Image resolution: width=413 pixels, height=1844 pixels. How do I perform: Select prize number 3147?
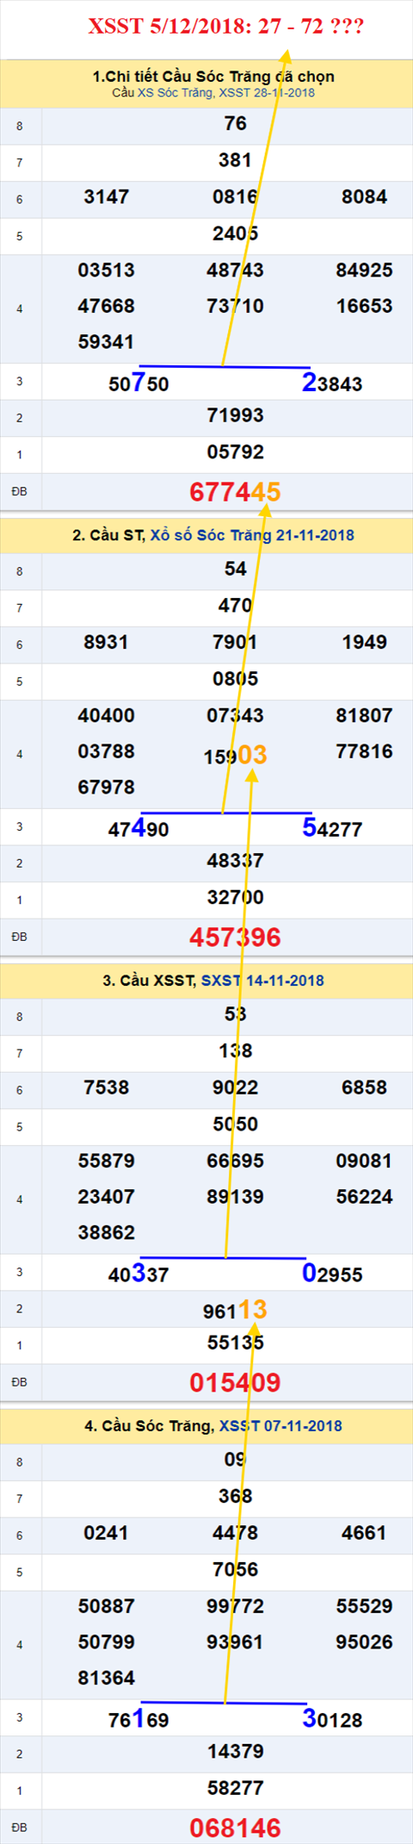pos(107,197)
